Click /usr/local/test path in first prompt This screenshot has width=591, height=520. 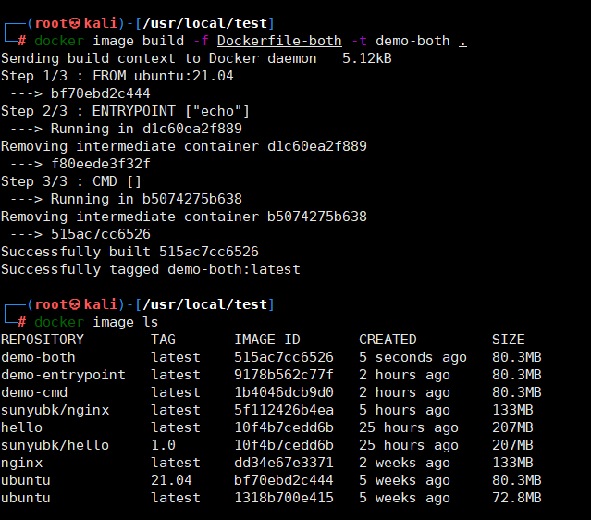205,23
